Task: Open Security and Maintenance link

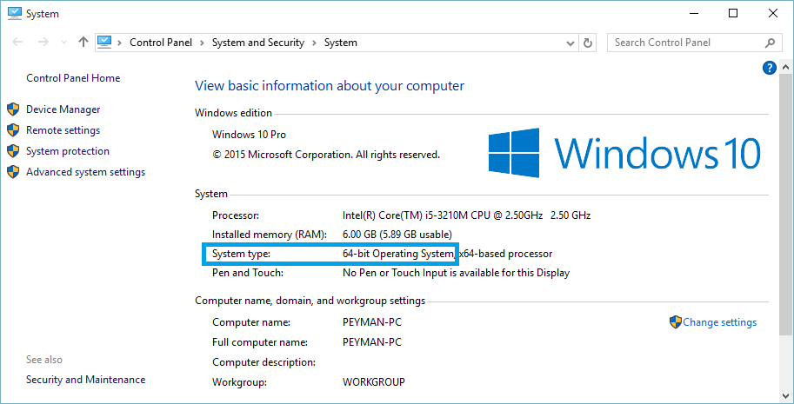Action: (x=85, y=379)
